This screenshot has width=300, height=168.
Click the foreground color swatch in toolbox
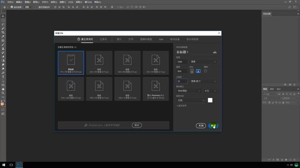pos(2,104)
